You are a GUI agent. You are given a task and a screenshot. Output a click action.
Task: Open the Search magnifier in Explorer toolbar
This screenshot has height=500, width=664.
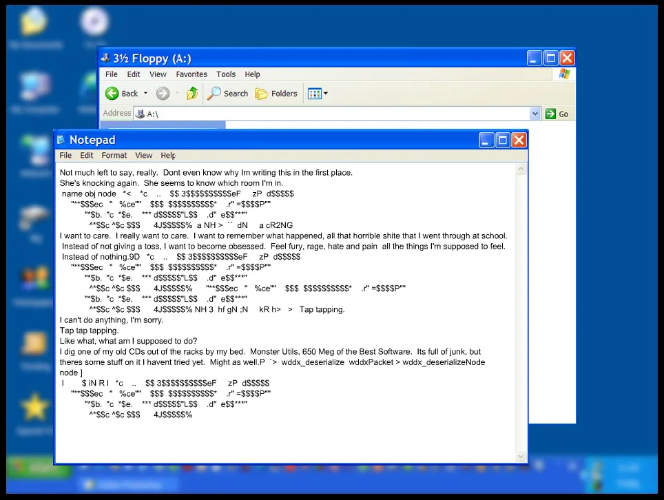point(215,94)
